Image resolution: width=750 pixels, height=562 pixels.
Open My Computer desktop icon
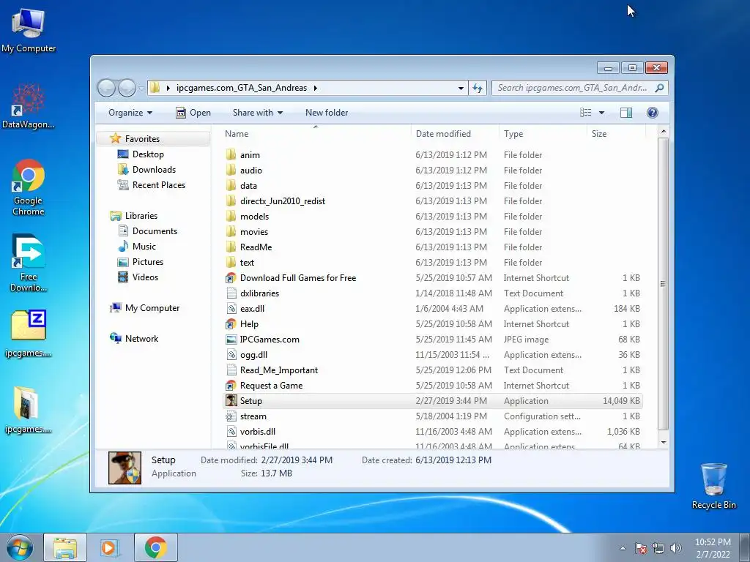[29, 31]
